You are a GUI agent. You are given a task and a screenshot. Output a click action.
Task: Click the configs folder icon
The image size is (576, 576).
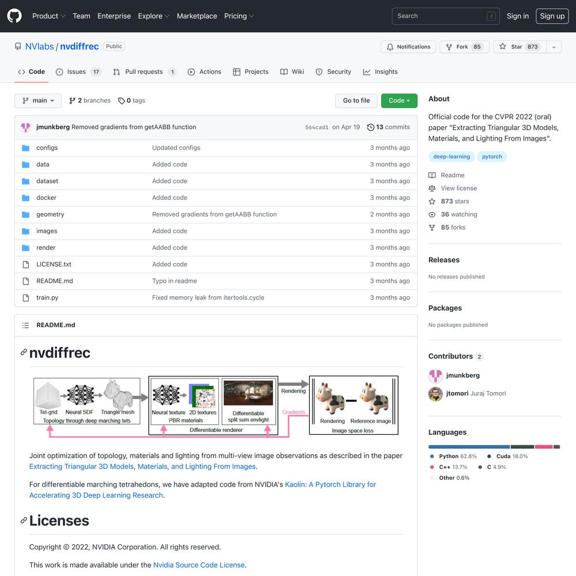point(25,147)
